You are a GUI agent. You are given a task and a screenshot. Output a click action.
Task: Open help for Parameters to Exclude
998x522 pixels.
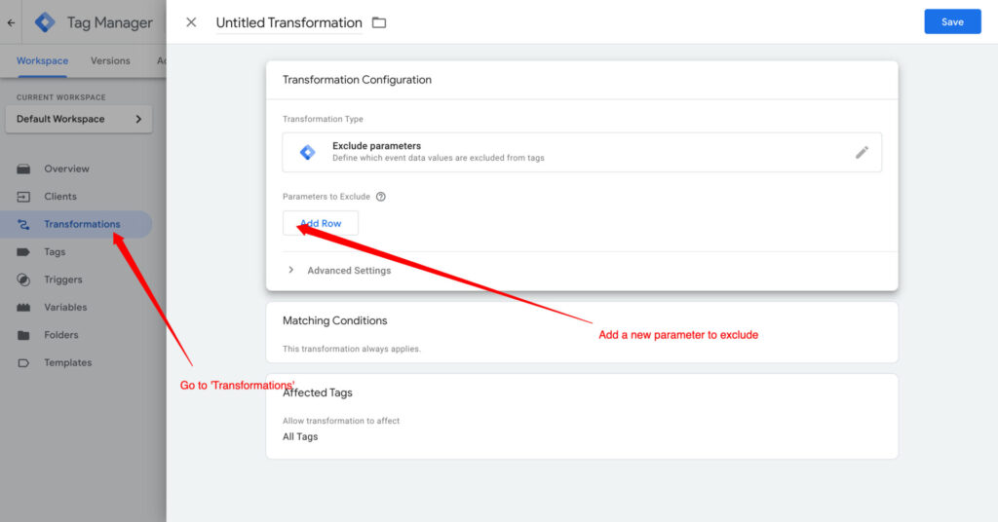[381, 197]
